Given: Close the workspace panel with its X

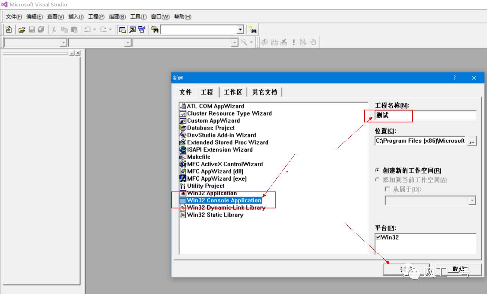Looking at the screenshot, I should coord(78,53).
